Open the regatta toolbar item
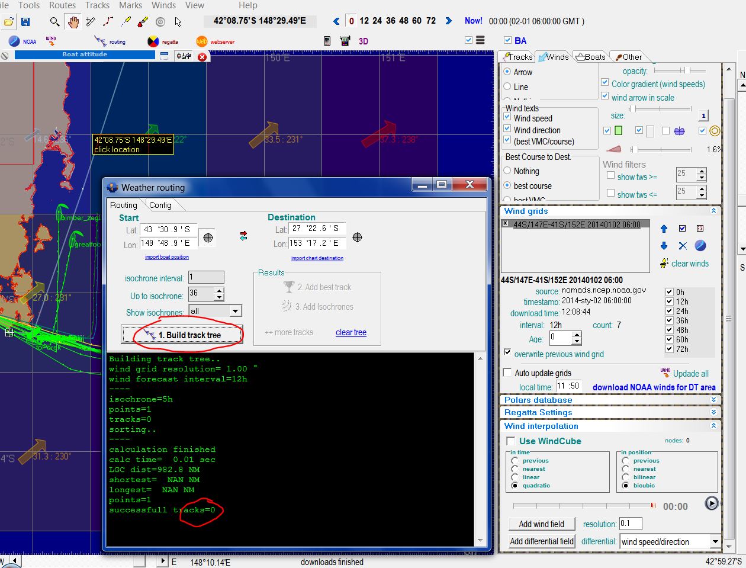Image resolution: width=746 pixels, height=568 pixels. pos(163,41)
